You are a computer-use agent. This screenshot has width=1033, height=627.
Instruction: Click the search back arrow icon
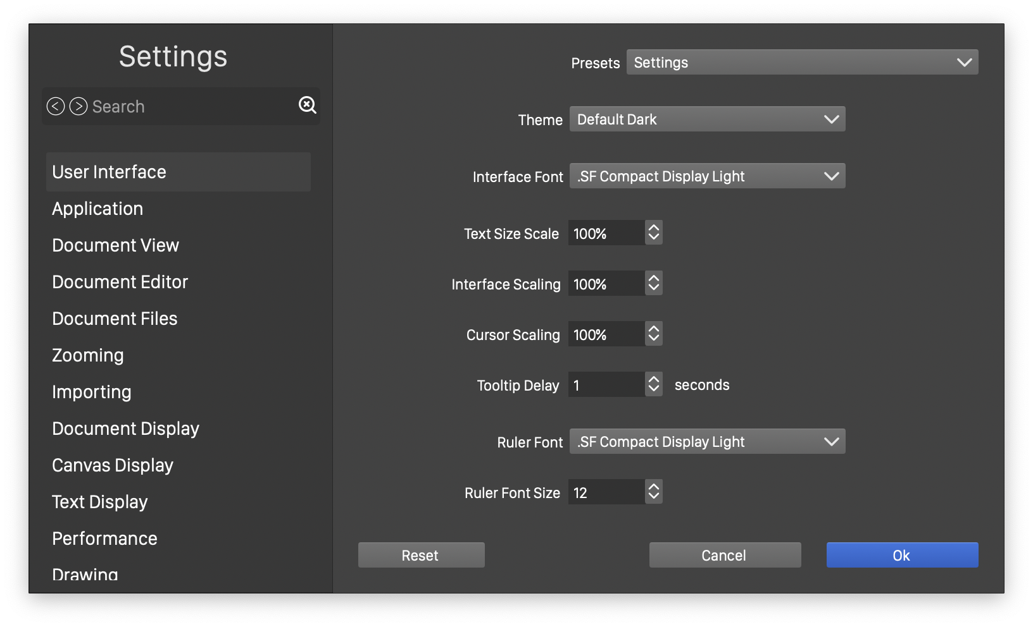(x=56, y=106)
